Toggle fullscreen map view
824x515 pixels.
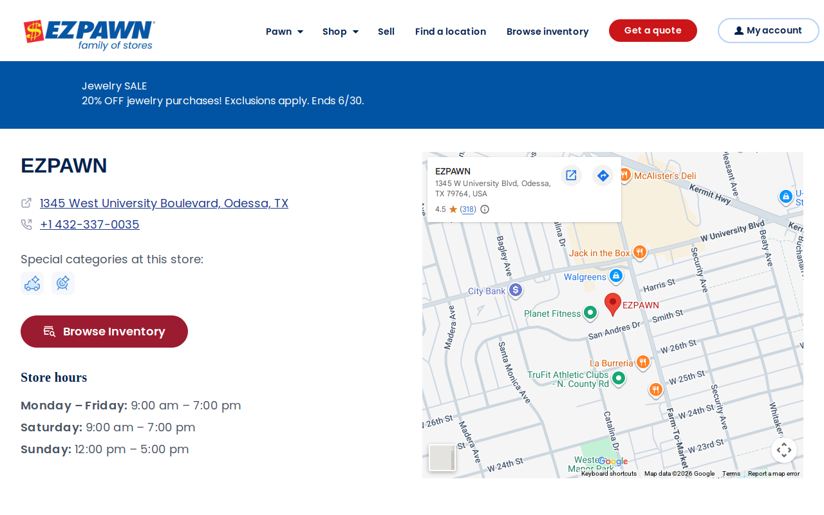(783, 450)
